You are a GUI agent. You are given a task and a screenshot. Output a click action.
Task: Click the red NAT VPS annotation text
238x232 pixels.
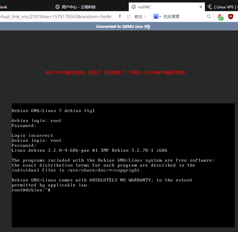pyautogui.click(x=116, y=72)
